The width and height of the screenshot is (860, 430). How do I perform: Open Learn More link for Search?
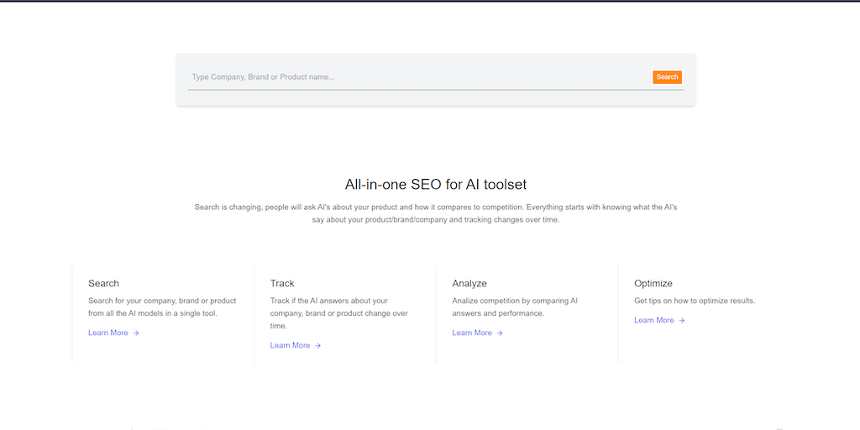pyautogui.click(x=108, y=333)
